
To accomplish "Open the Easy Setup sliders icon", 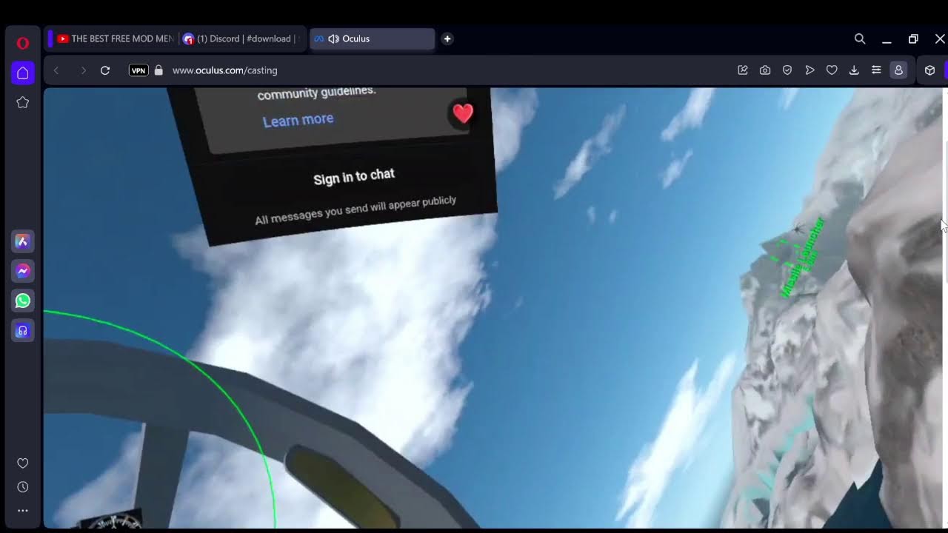I will [876, 70].
